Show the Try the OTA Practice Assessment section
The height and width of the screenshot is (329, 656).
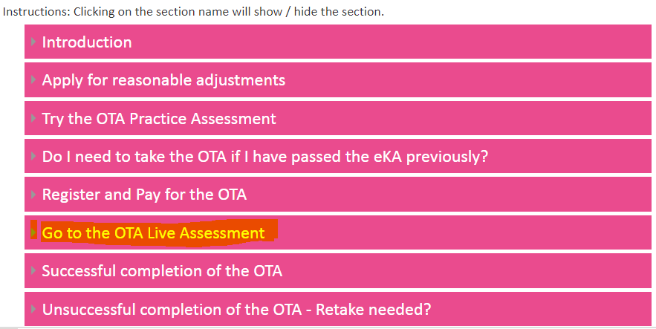click(159, 119)
